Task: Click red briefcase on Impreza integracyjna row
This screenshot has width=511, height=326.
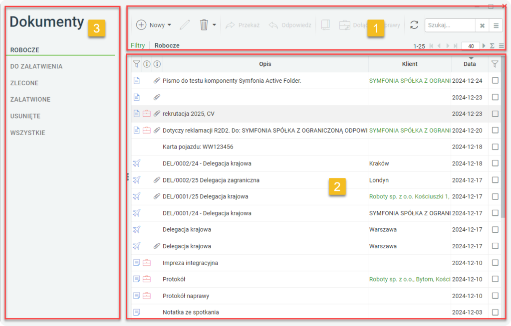Action: coord(147,263)
